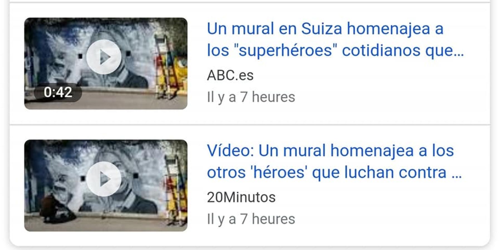Play the ABC.es mural video
Screen dimensions: 499x250
pos(104,57)
